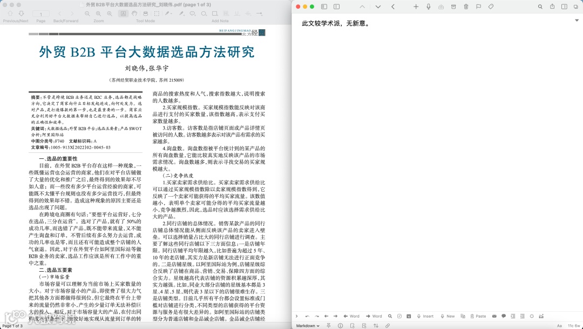Click the Page number field

tap(41, 14)
